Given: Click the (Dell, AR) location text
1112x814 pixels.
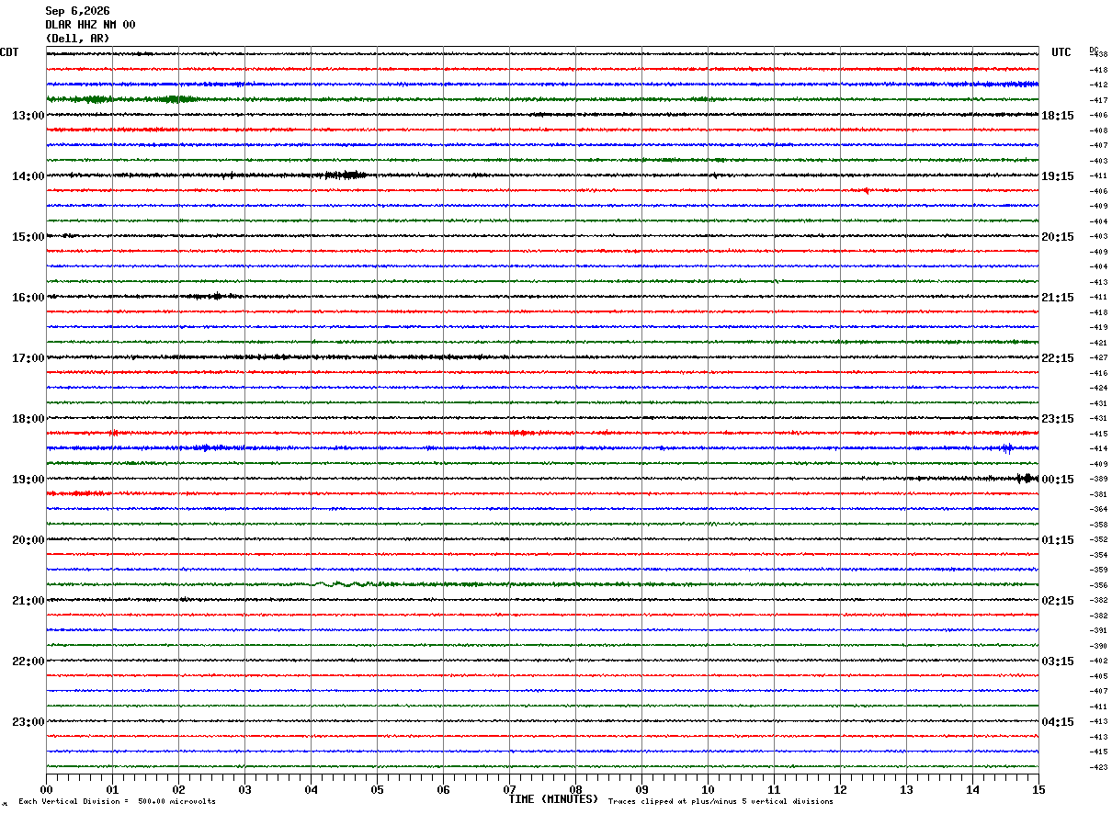Looking at the screenshot, I should 77,39.
